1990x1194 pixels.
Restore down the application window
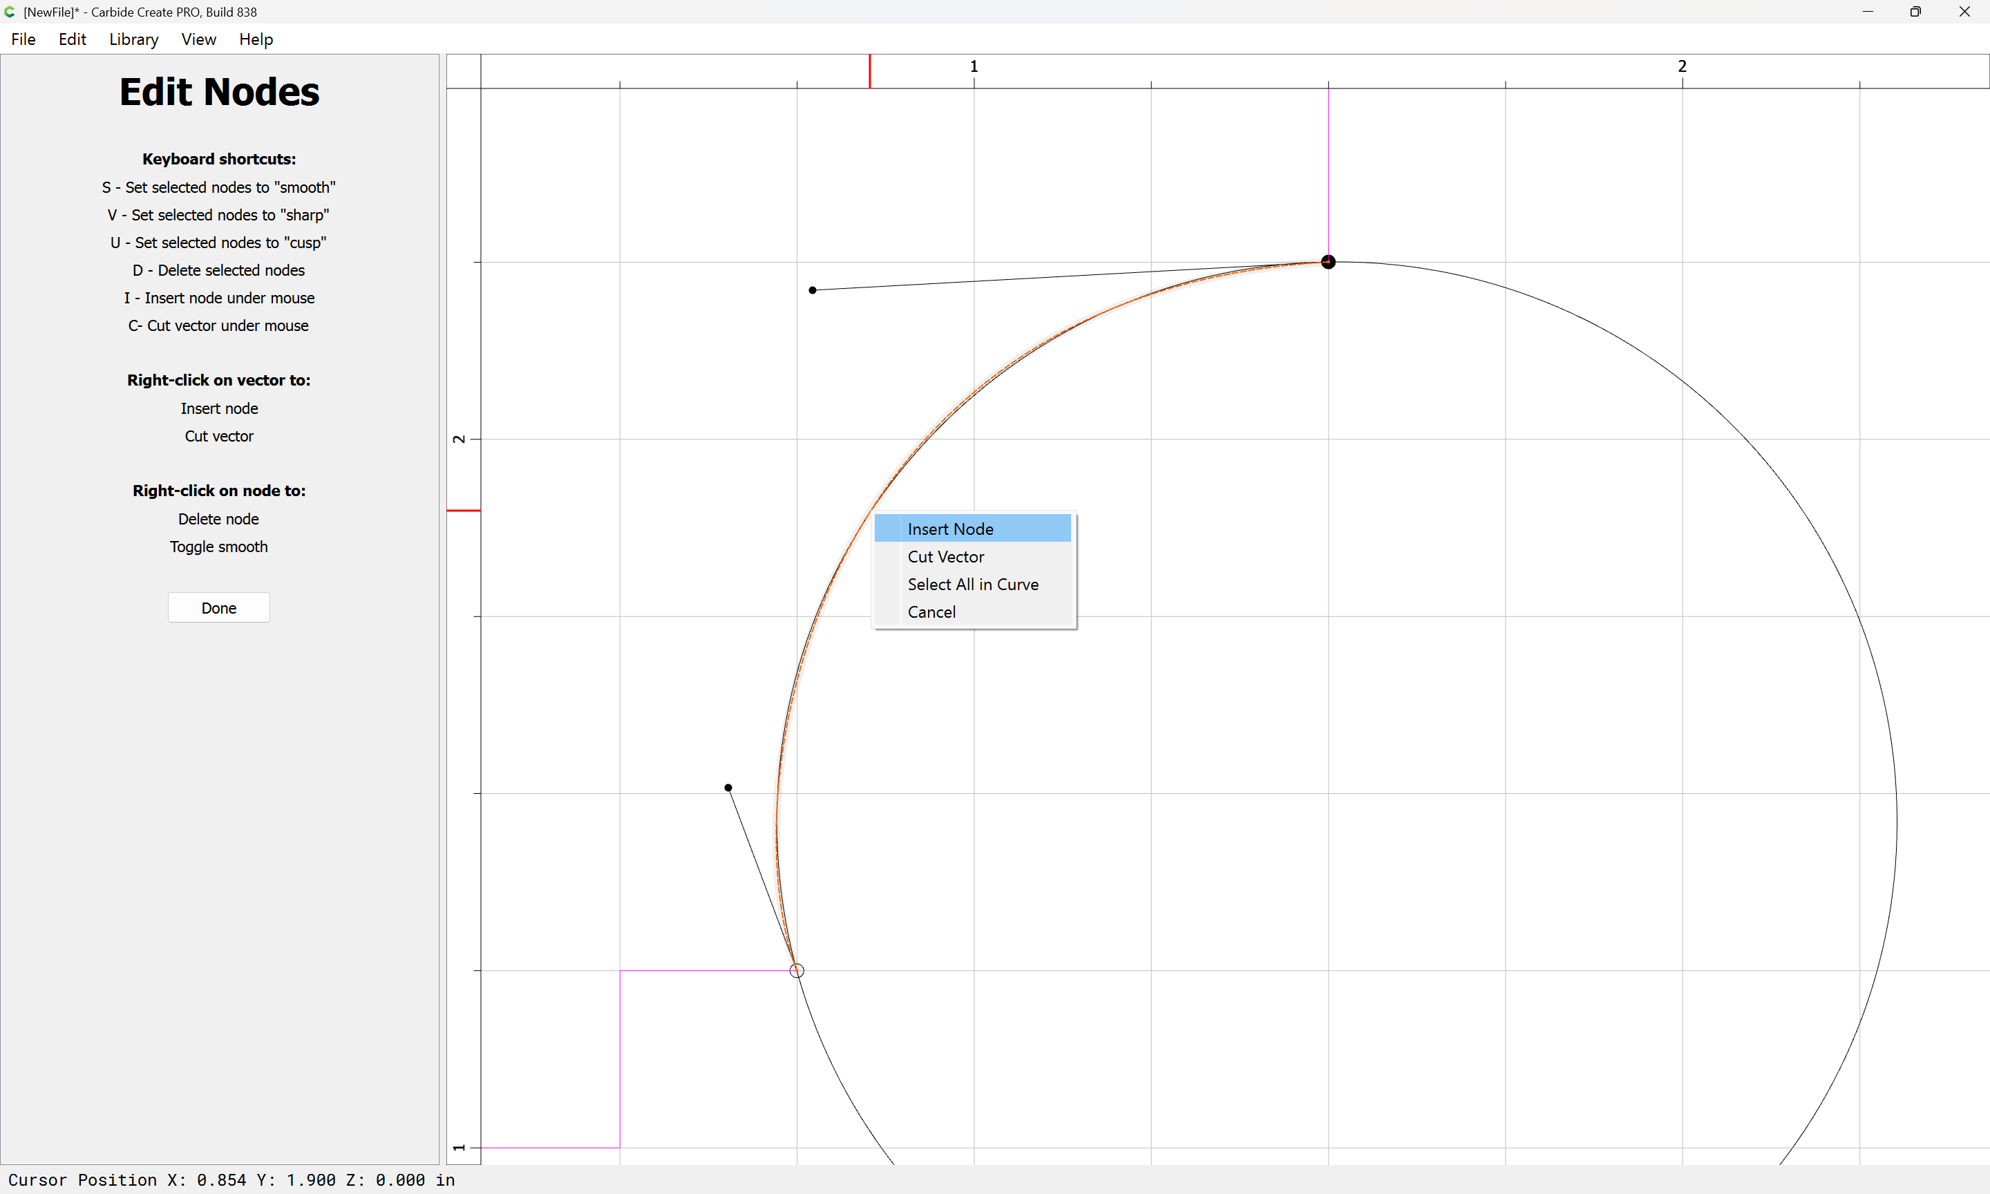click(1915, 12)
